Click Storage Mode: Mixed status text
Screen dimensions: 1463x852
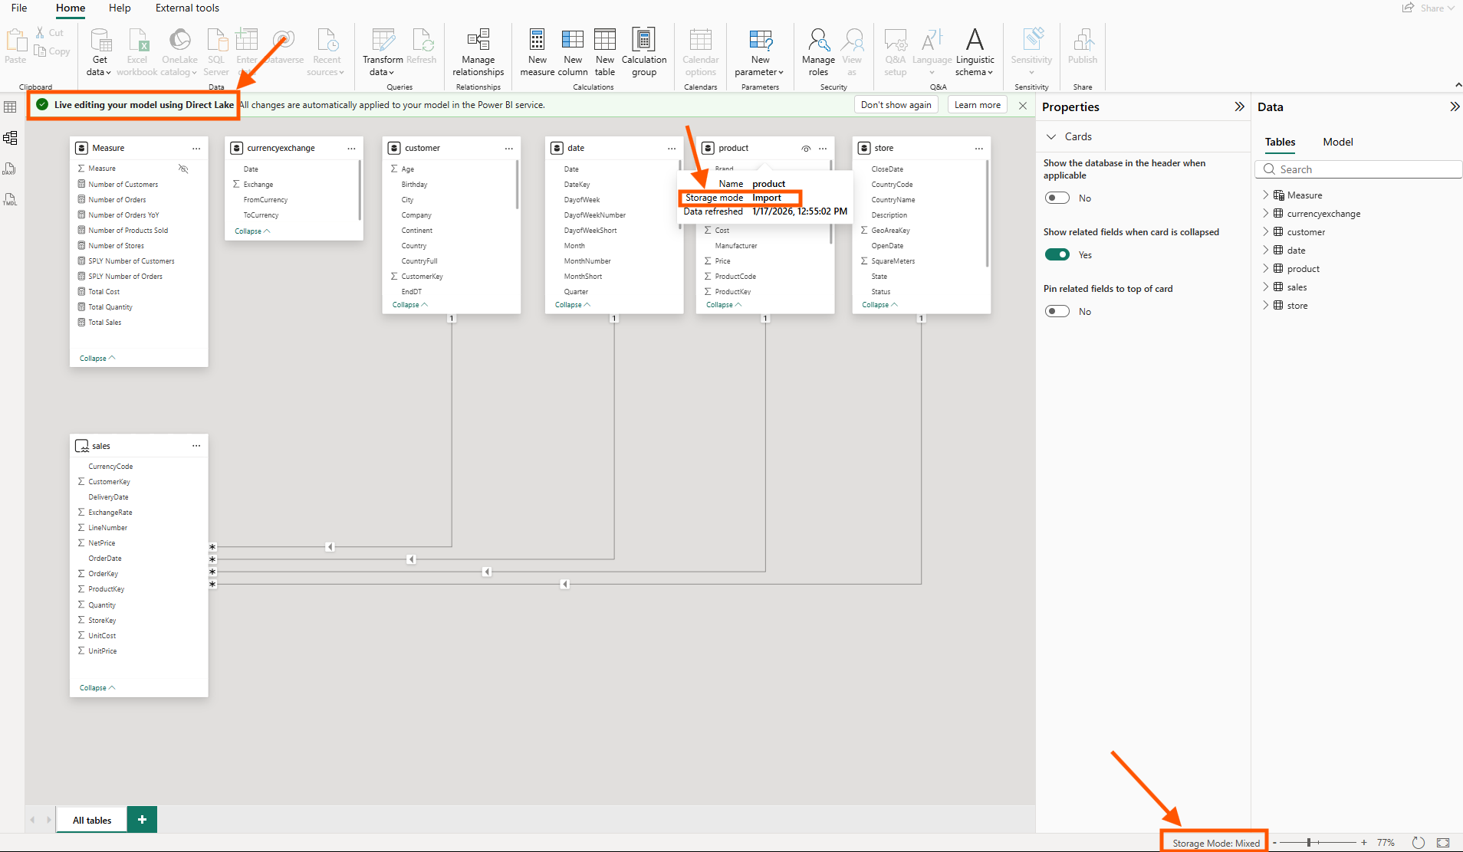pyautogui.click(x=1215, y=843)
